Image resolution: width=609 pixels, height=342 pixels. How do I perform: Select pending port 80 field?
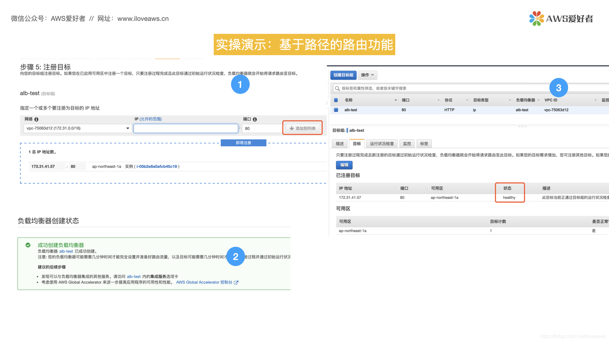(77, 167)
